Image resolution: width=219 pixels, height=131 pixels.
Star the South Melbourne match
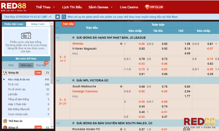pyautogui.click(x=121, y=86)
